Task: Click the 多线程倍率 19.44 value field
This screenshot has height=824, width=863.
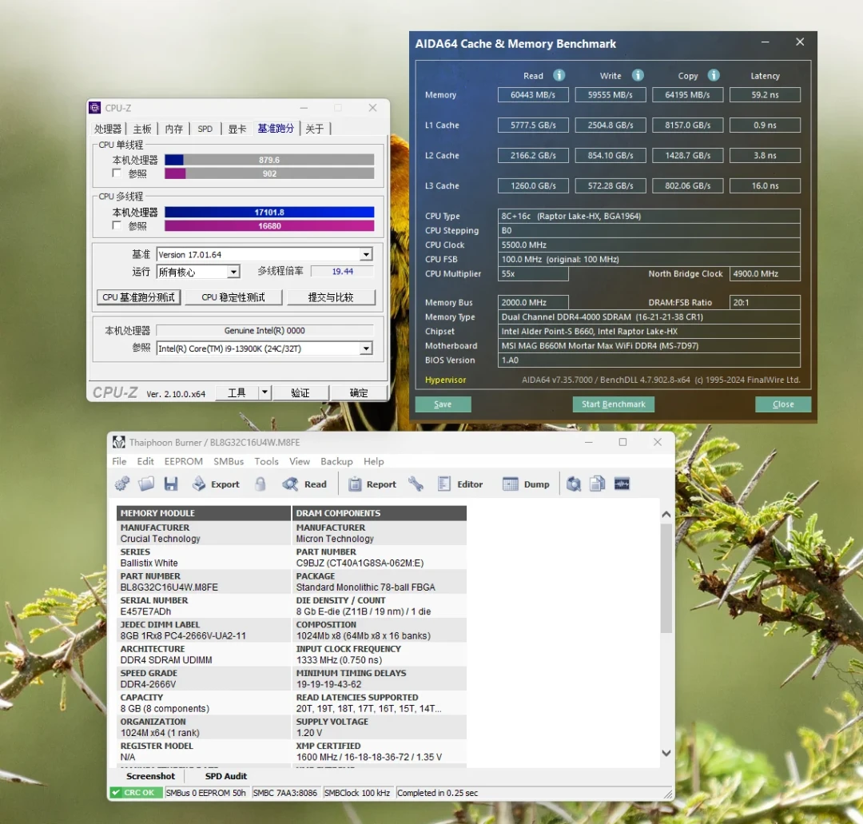Action: coord(342,272)
